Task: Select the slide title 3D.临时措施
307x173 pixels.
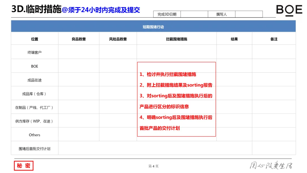Action: (36, 9)
